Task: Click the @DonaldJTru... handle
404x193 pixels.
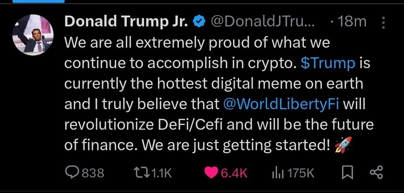Action: point(262,22)
